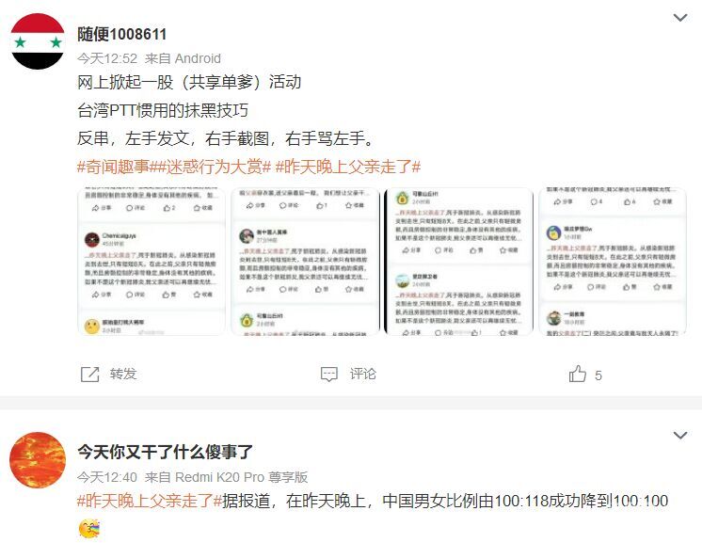Open username 随便1008611 profile link
Image resolution: width=702 pixels, height=543 pixels.
click(x=121, y=34)
